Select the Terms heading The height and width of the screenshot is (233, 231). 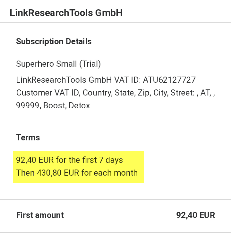pyautogui.click(x=28, y=137)
